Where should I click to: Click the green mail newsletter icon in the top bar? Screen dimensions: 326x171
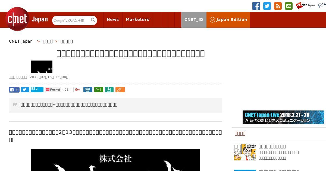point(289,6)
